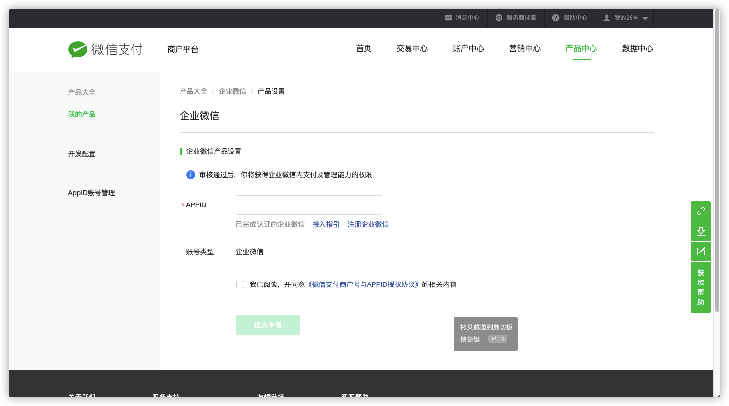Select AppID账号管理 in left sidebar
Screen dimensions: 729x406
[x=91, y=193]
